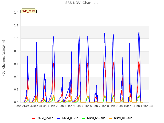Viewport: 164px width, 123px height.
Task: Click the Jan 2 blue NDVI_810in peak
Action: point(53,37)
